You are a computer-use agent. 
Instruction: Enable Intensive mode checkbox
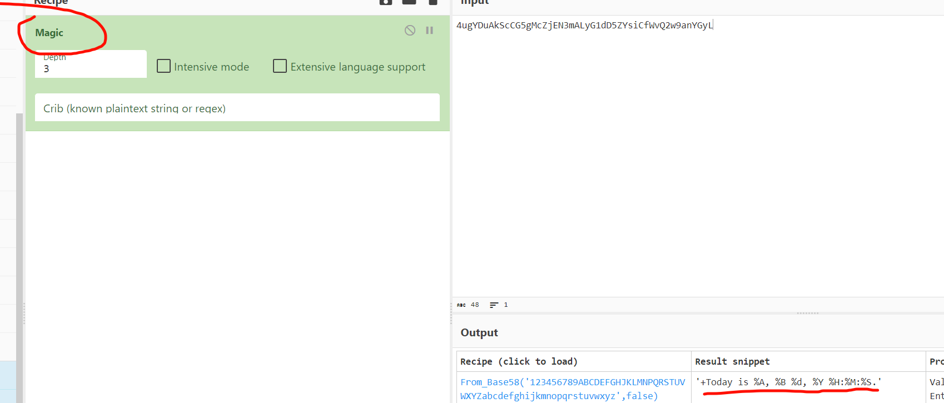[163, 67]
